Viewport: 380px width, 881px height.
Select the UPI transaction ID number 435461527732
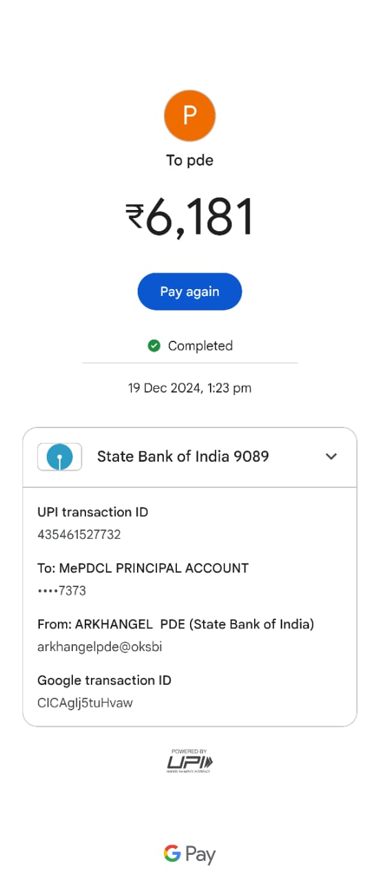tap(79, 535)
